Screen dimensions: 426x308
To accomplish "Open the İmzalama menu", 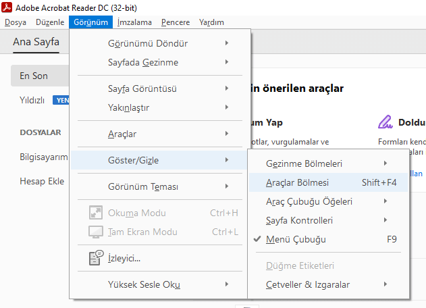I will click(x=134, y=22).
